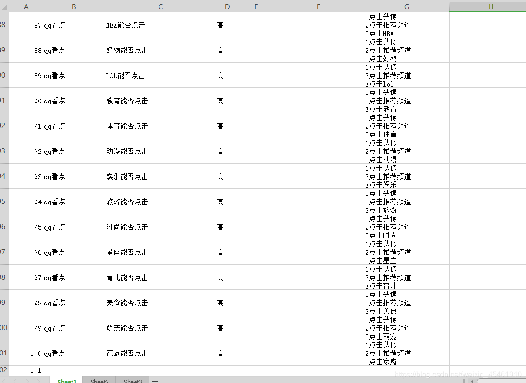Click the cell '好物能否点击'
This screenshot has height=383, width=526.
tap(160, 50)
